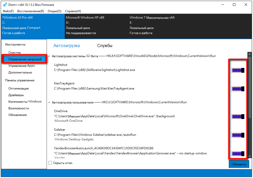Open the Восстановление(R) menu
Viewport: 253px width, 178px height.
(31, 11)
